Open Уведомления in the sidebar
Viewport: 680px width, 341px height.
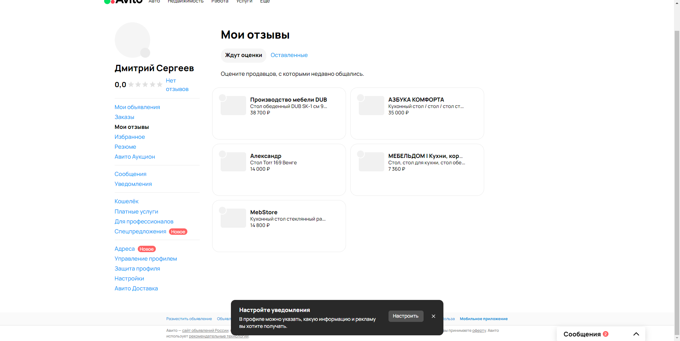(x=133, y=184)
